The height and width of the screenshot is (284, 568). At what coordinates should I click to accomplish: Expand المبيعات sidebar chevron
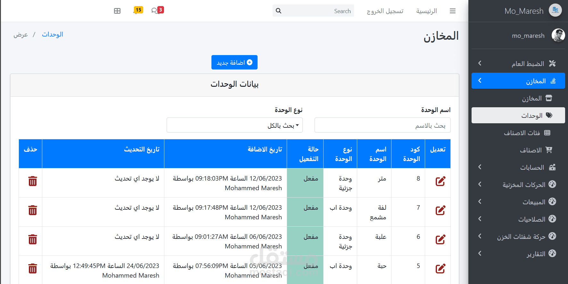480,201
